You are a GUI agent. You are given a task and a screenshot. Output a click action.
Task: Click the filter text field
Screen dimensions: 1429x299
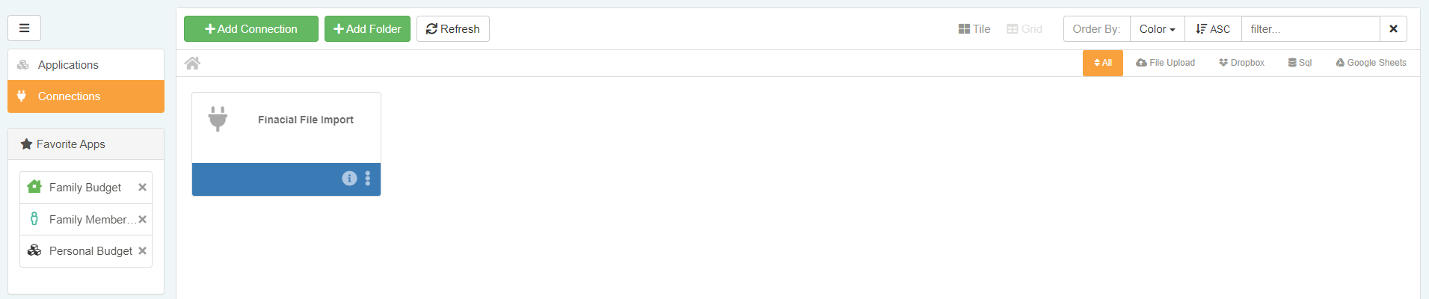[x=1310, y=29]
